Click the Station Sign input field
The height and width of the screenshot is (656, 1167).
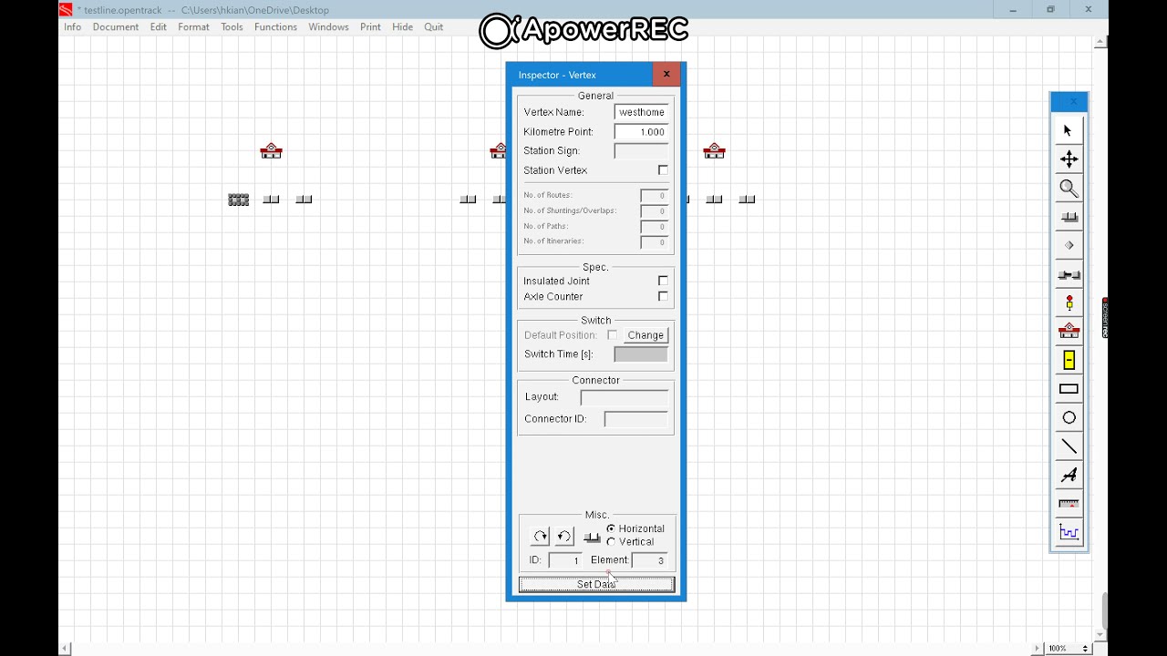(641, 151)
